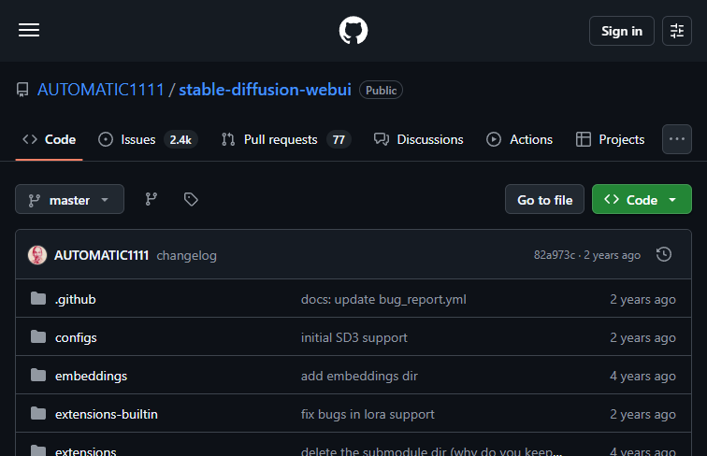The image size is (707, 456).
Task: Open the 'docs: update bug_report.yml' commit
Action: click(383, 299)
